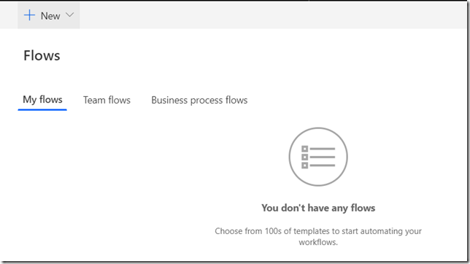Click the Flows page heading

pyautogui.click(x=42, y=55)
